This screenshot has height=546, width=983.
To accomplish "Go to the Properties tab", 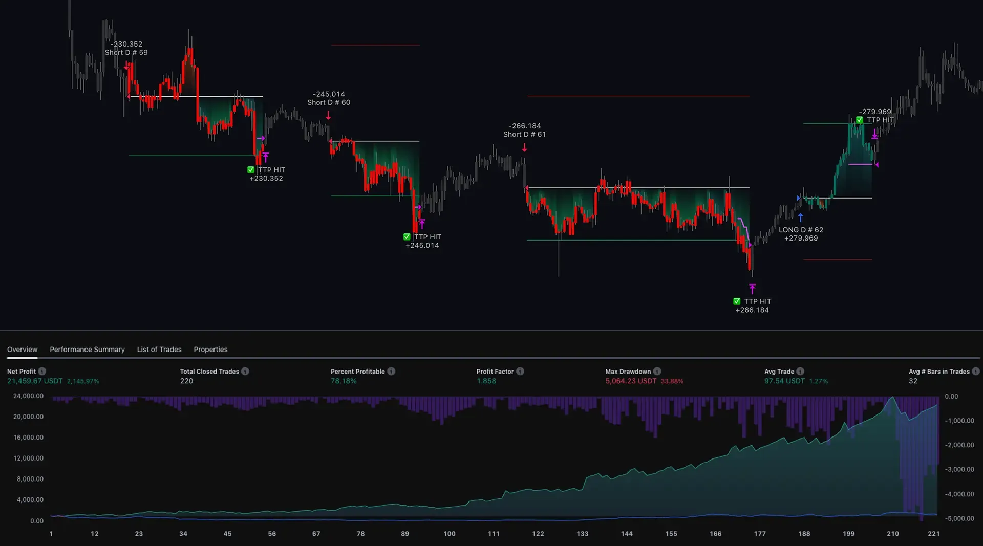I will (x=210, y=350).
